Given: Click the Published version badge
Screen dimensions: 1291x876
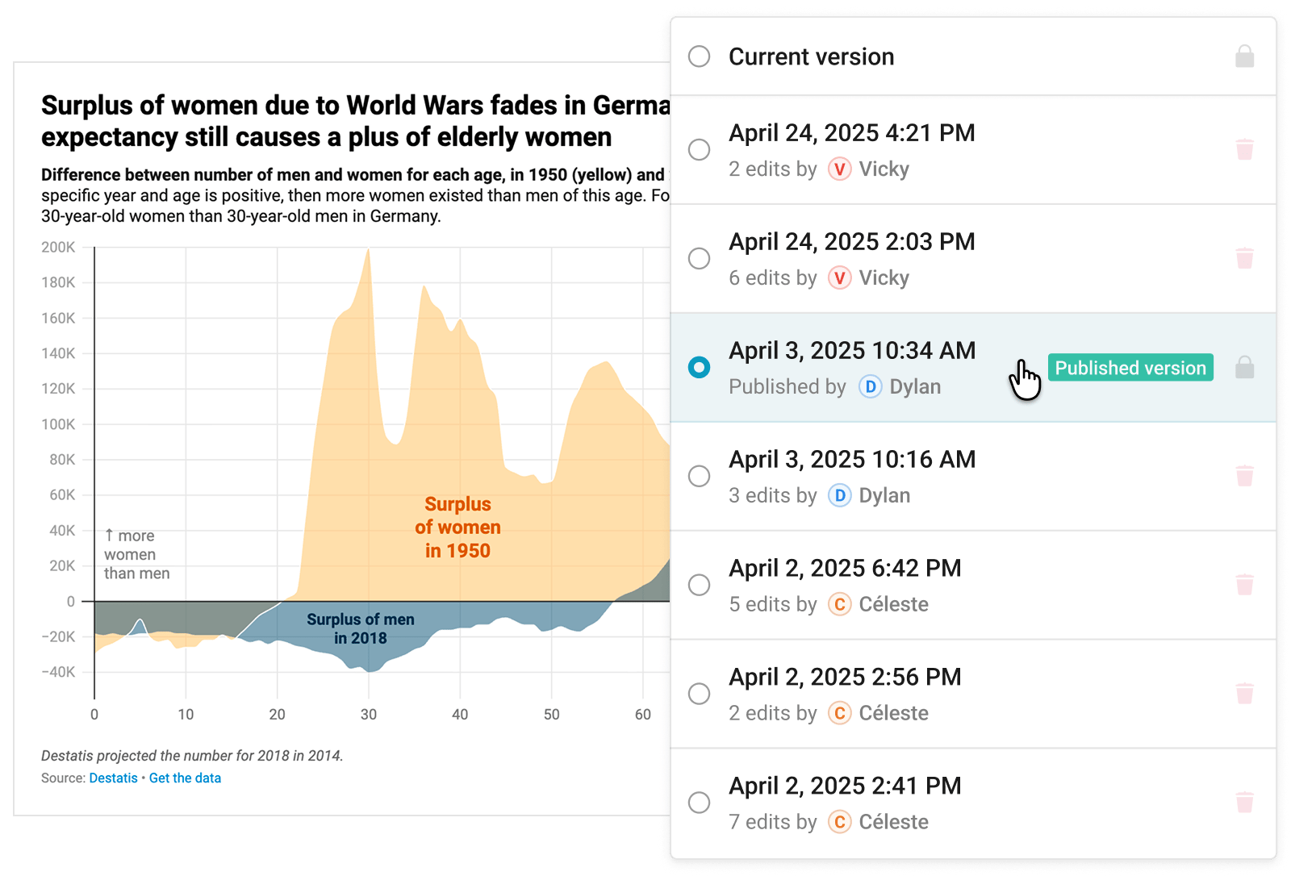Looking at the screenshot, I should pyautogui.click(x=1130, y=368).
